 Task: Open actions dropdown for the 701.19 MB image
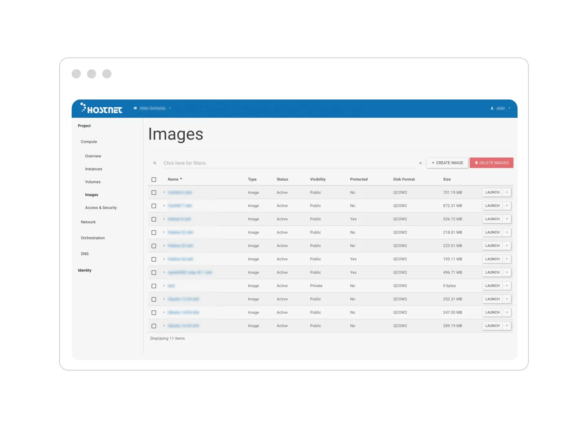pyautogui.click(x=507, y=192)
